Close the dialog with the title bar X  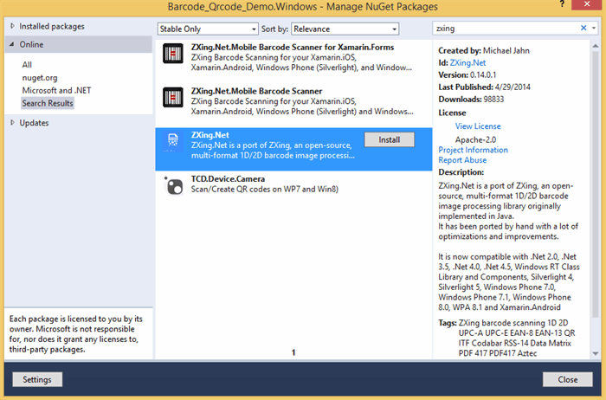tap(587, 4)
